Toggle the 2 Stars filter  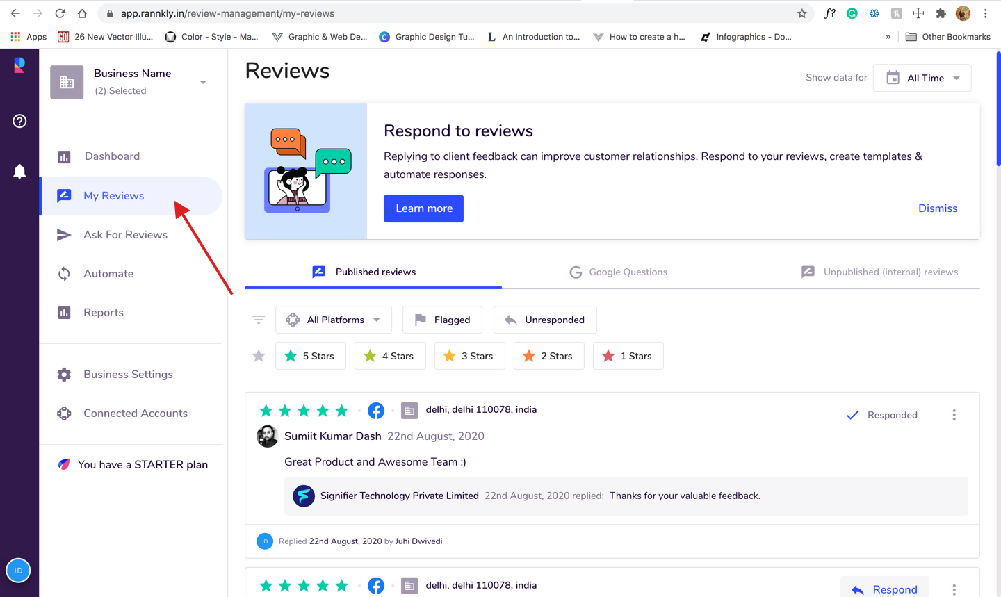tap(548, 356)
